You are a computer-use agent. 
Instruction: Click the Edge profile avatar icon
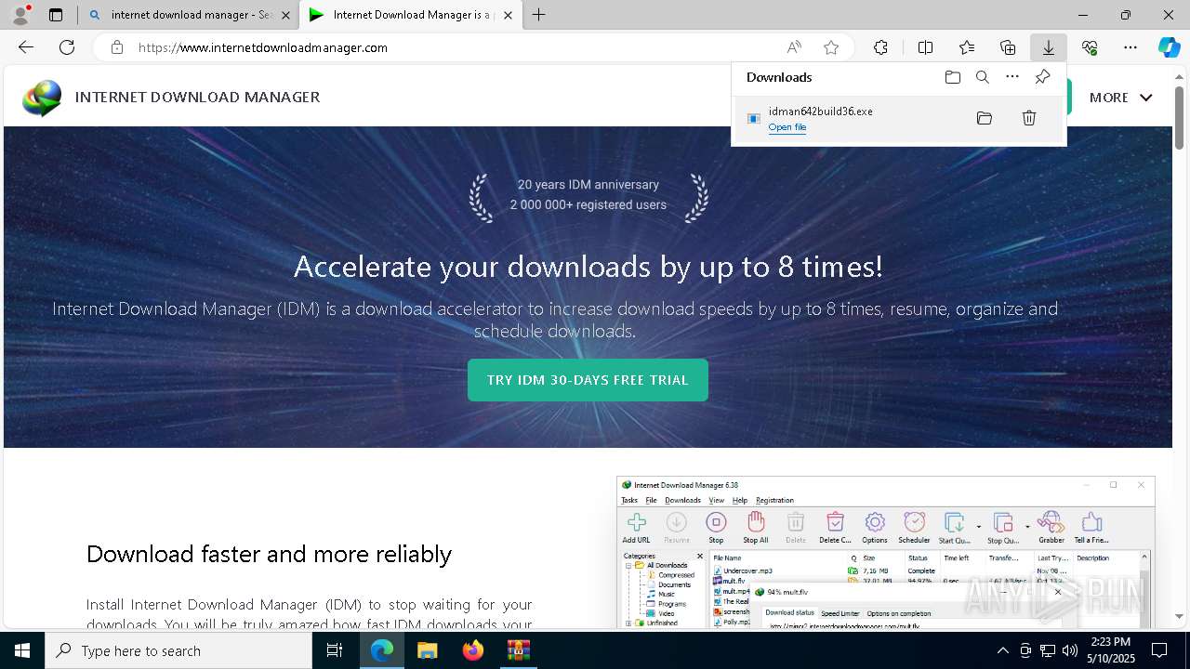pos(20,15)
